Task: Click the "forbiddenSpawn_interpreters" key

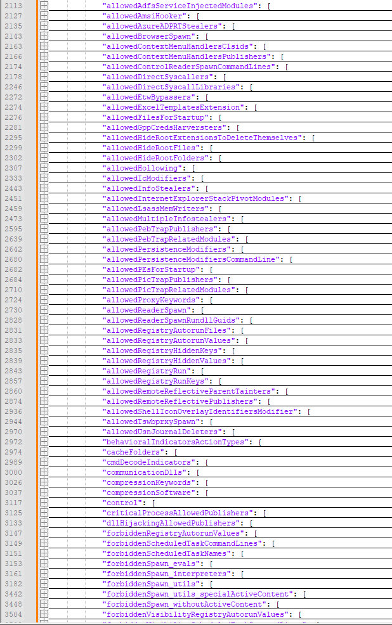Action: click(x=170, y=574)
